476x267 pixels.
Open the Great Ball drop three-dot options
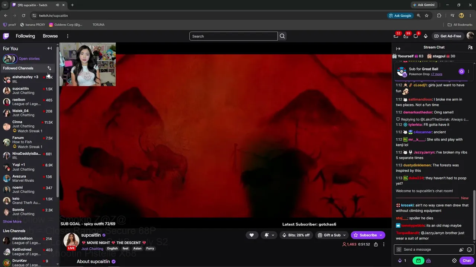coord(469,71)
